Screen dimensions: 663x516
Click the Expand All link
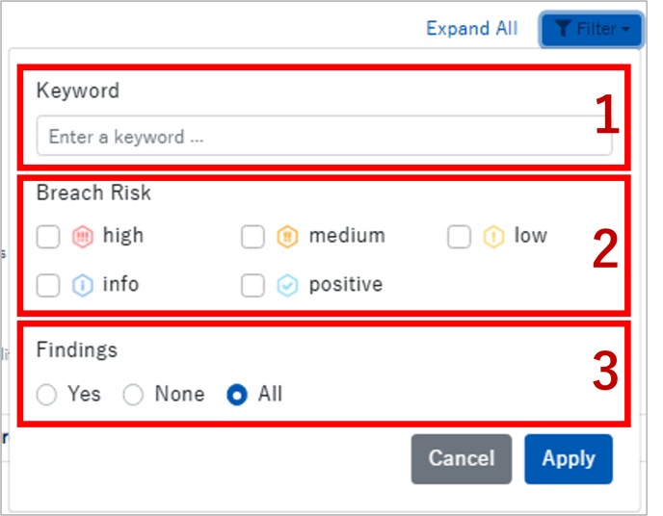pos(471,29)
